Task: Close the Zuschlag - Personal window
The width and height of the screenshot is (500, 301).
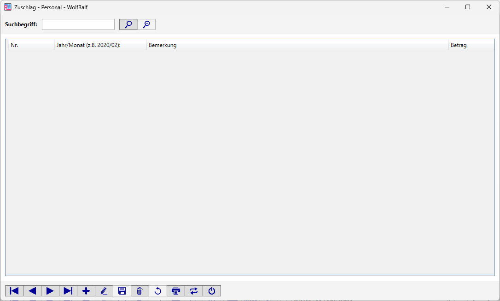Action: pyautogui.click(x=489, y=7)
